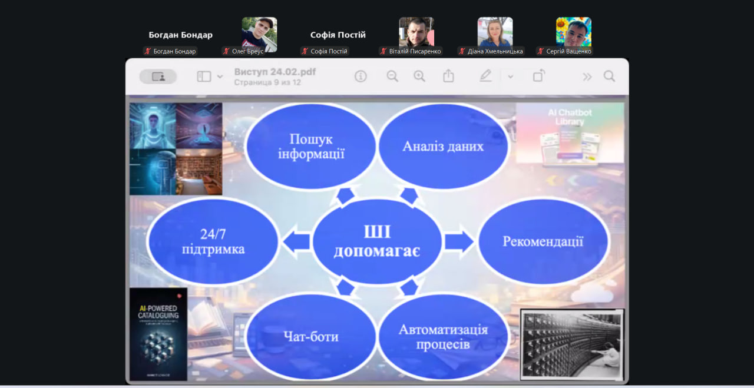Open the markup options dropdown arrow
754x388 pixels.
coord(510,77)
